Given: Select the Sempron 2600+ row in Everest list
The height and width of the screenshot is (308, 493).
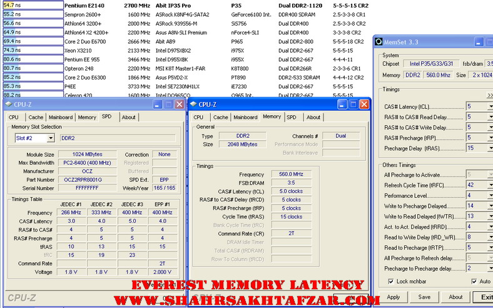Looking at the screenshot, I should (186, 14).
